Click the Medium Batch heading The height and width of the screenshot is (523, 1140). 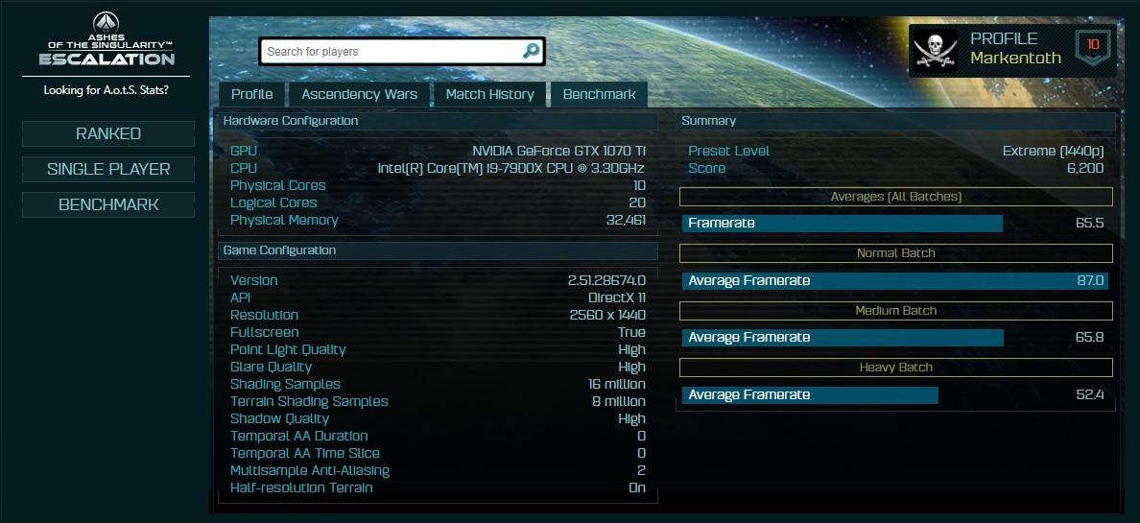(895, 311)
